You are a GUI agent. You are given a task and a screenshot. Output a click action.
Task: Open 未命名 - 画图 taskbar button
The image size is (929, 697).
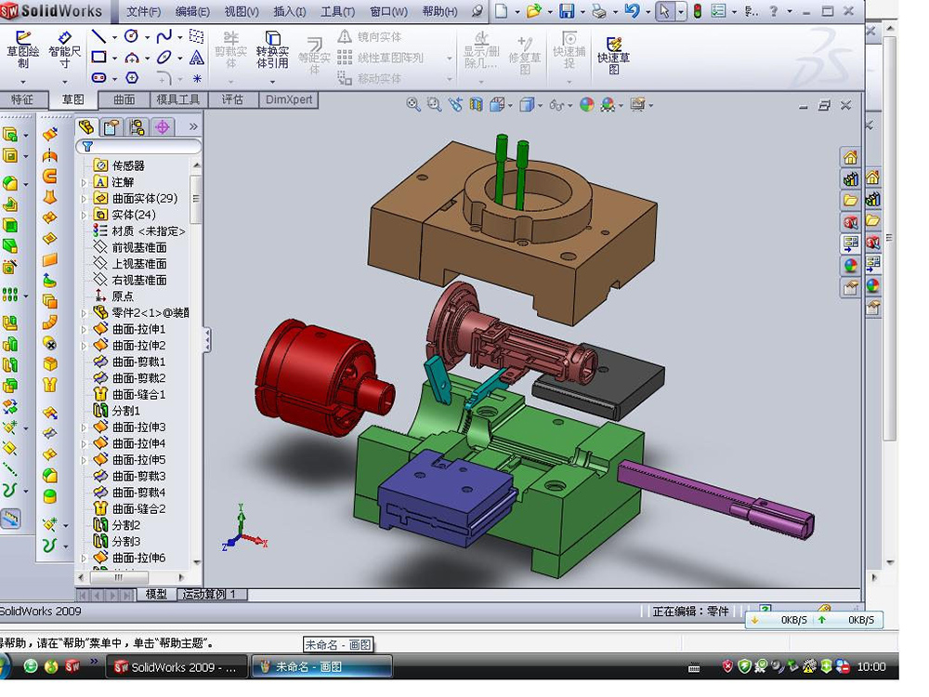[321, 667]
